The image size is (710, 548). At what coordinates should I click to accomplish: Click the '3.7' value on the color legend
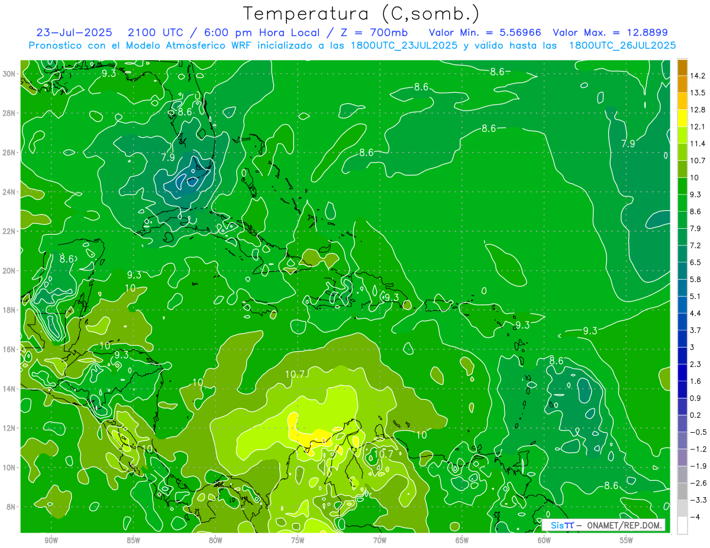coord(696,330)
